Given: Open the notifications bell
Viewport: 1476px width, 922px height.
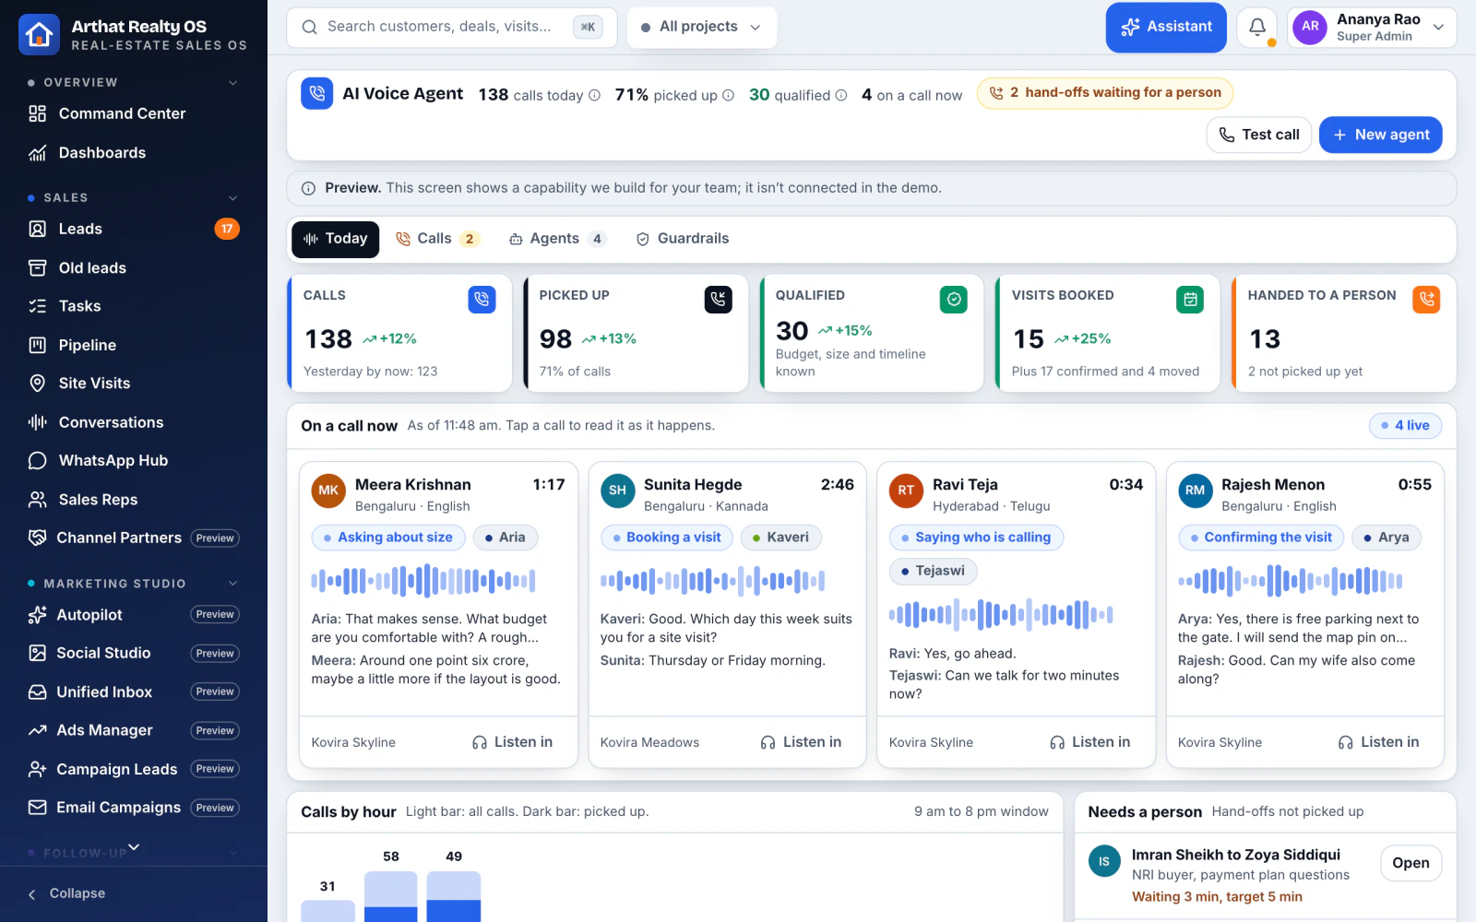Looking at the screenshot, I should (1257, 28).
